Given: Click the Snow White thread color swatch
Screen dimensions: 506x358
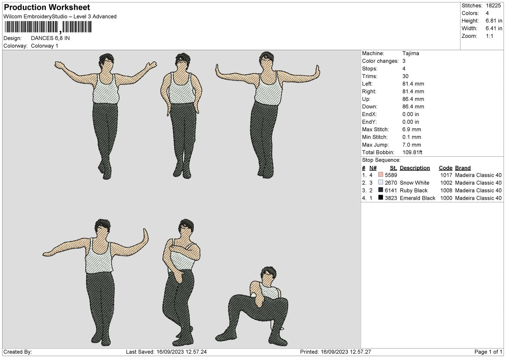Looking at the screenshot, I should coord(381,182).
